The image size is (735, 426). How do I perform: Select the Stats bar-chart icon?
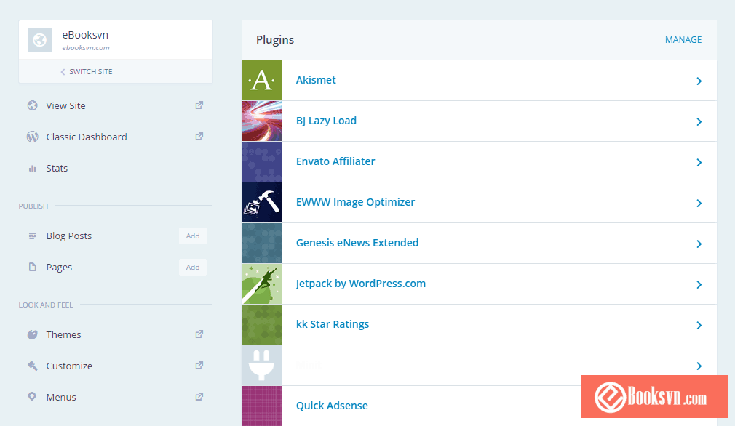32,168
